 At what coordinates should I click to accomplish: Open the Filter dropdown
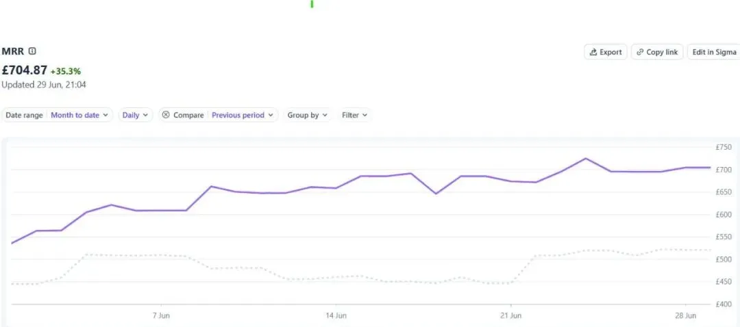[x=354, y=115]
